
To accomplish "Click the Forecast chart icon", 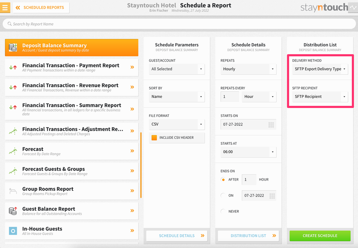I will click(13, 151).
